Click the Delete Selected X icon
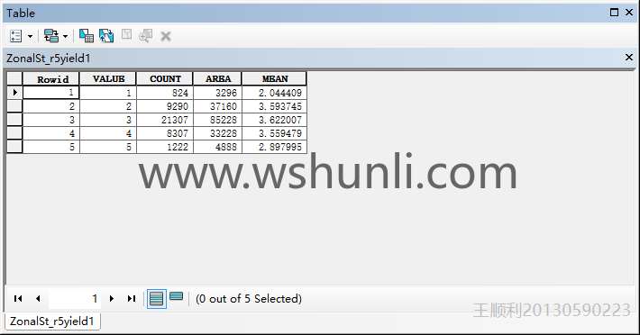The image size is (640, 335). coord(166,37)
